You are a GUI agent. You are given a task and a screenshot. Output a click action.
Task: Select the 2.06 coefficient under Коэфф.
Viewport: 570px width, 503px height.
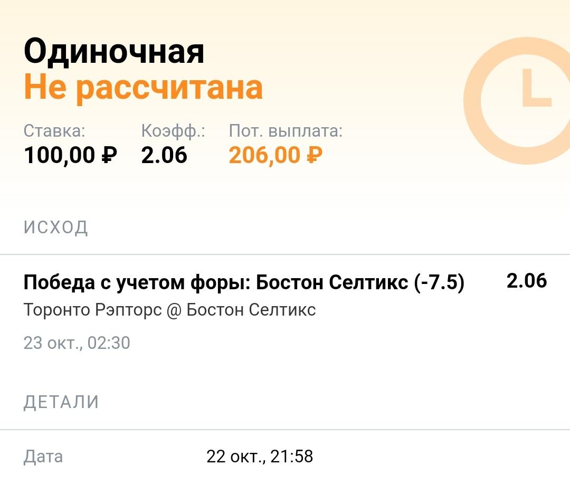coord(164,155)
